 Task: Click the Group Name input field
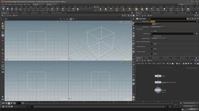(x=174, y=22)
